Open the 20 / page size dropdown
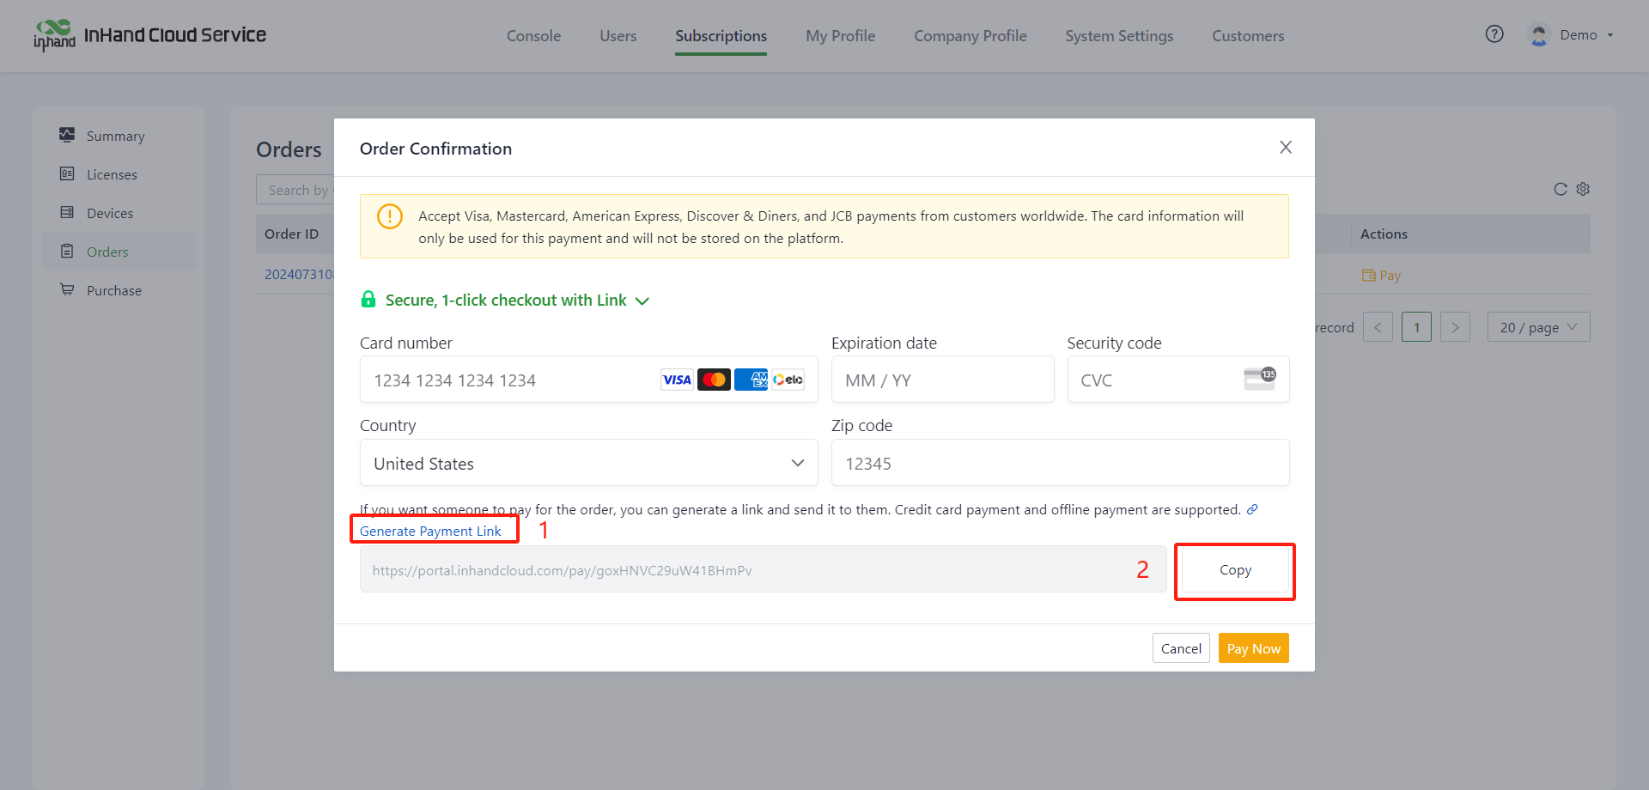 [x=1537, y=327]
